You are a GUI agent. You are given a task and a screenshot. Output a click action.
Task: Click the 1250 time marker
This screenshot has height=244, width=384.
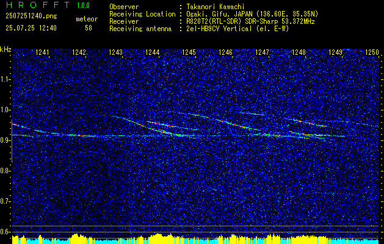click(x=372, y=52)
